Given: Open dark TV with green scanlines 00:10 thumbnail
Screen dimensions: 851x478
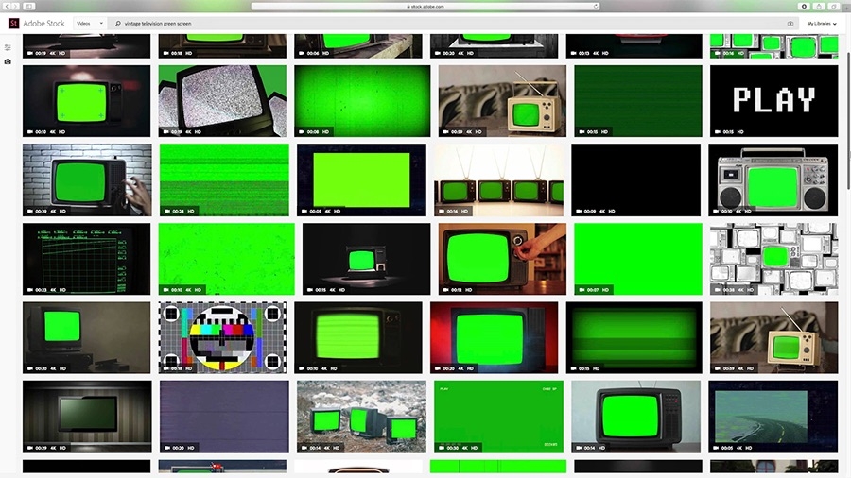Looking at the screenshot, I should click(358, 337).
